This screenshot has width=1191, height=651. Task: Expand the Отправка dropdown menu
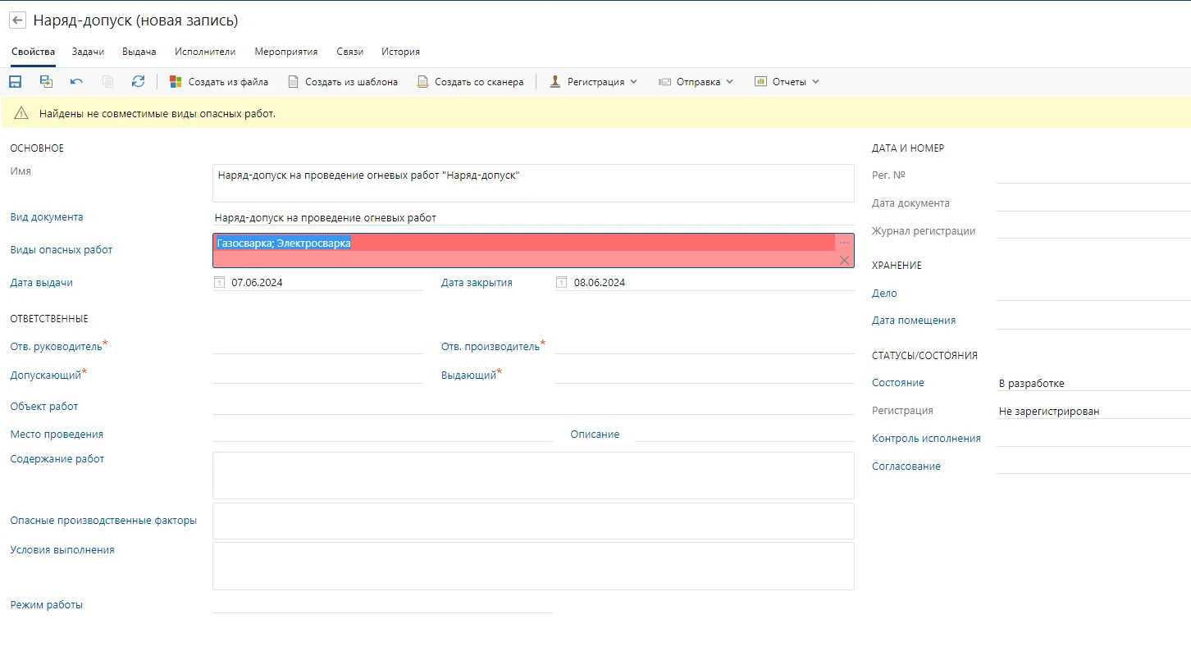[696, 82]
